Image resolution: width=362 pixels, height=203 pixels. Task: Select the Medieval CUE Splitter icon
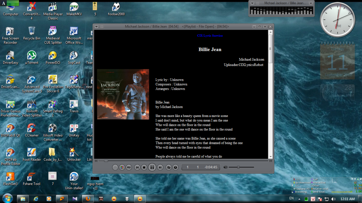pyautogui.click(x=53, y=36)
